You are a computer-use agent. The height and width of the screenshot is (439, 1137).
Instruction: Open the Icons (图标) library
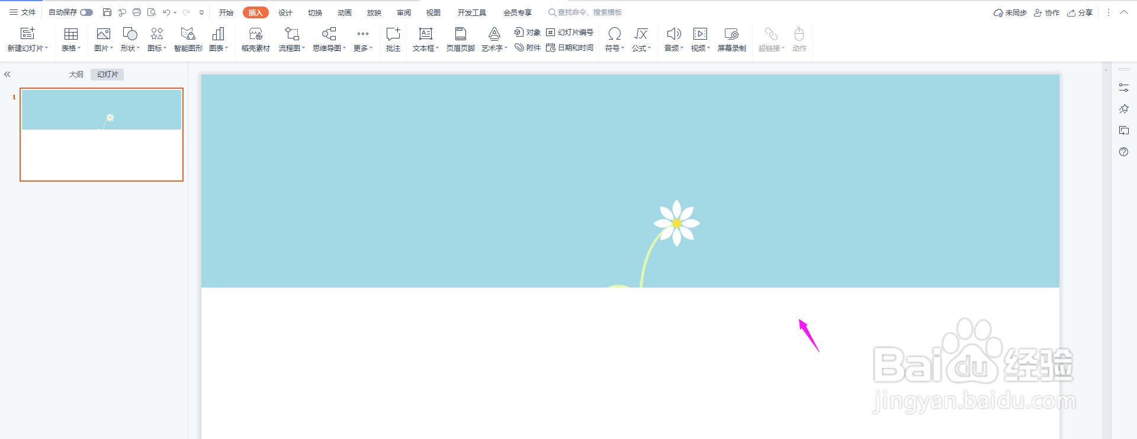157,34
